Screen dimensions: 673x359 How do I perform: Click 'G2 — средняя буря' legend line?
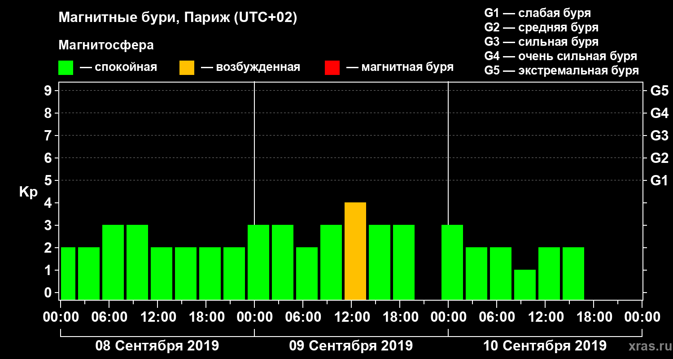pyautogui.click(x=541, y=27)
